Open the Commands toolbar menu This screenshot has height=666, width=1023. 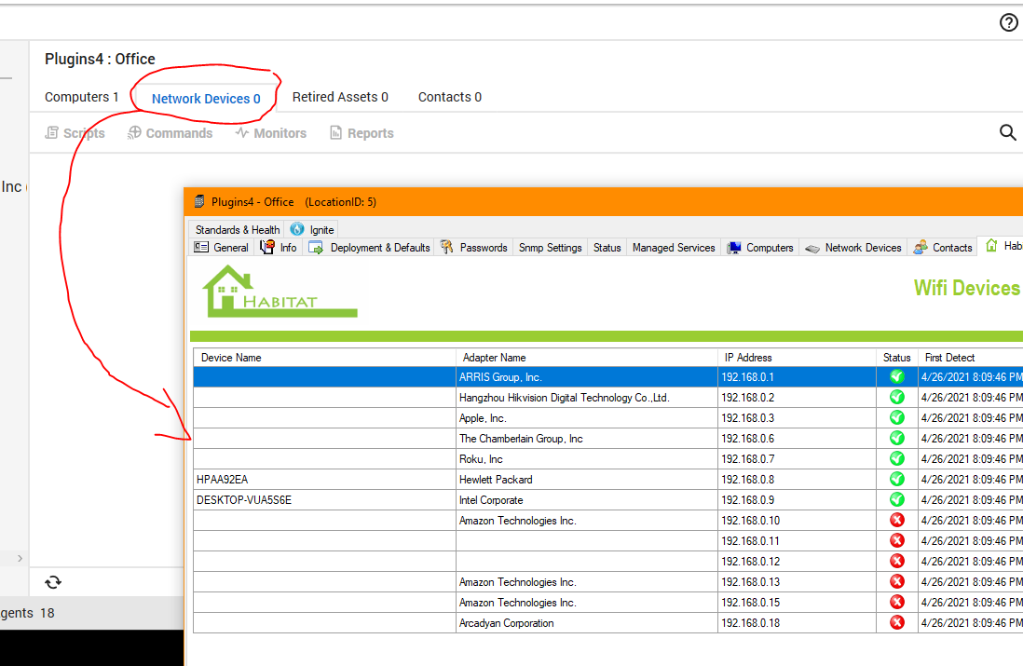tap(170, 133)
